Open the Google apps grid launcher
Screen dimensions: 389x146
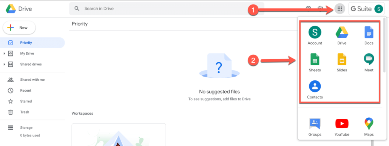(x=340, y=9)
